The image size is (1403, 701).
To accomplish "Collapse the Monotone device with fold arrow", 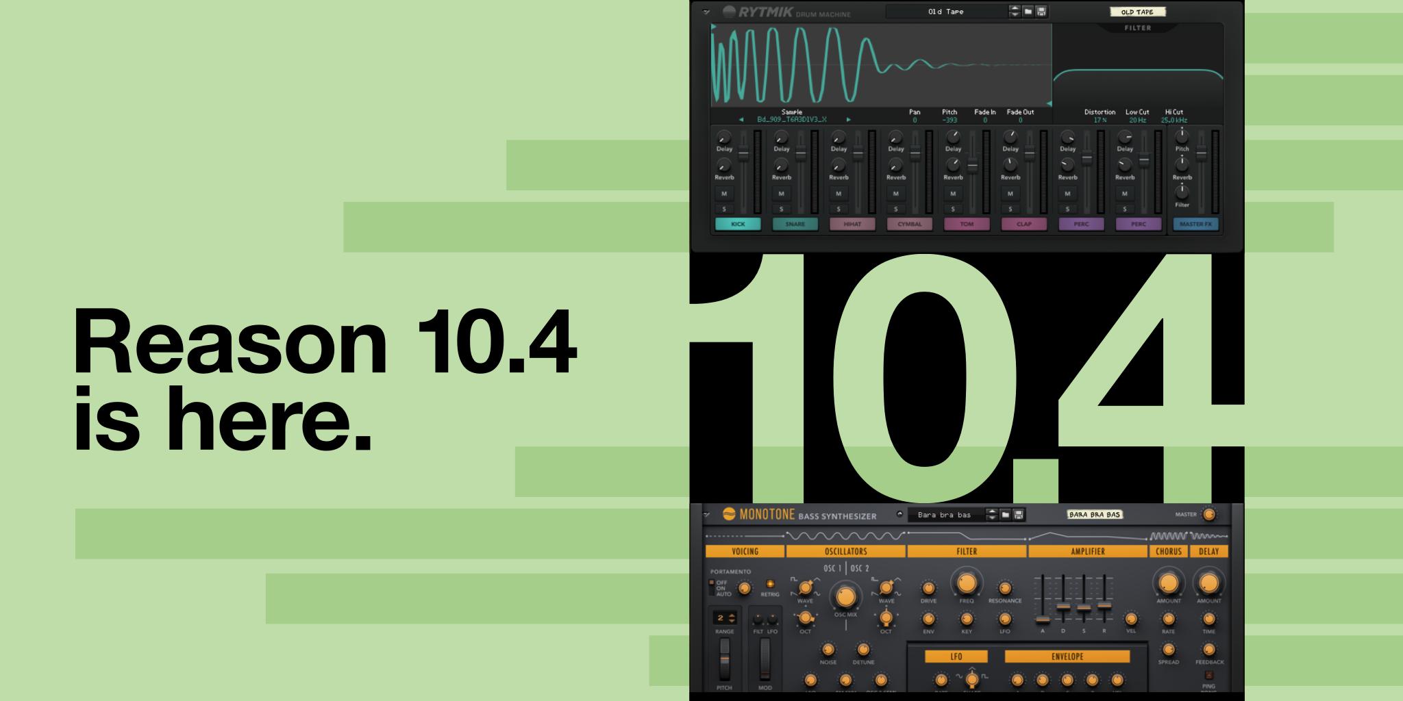I will (706, 515).
